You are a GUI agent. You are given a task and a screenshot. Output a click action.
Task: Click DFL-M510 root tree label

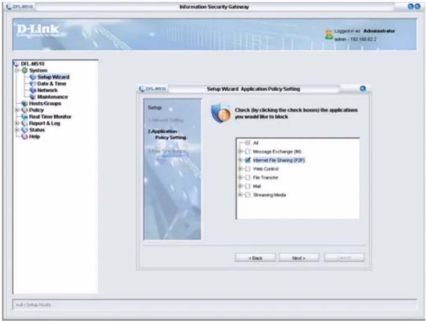coord(32,64)
